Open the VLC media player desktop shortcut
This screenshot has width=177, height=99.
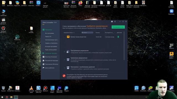tap(31, 89)
